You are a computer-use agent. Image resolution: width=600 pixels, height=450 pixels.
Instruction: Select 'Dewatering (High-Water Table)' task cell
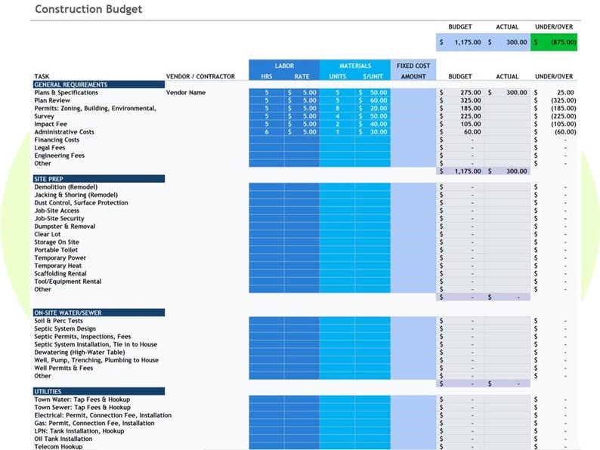79,353
